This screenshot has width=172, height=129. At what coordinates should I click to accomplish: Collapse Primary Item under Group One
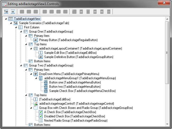tap(26, 36)
